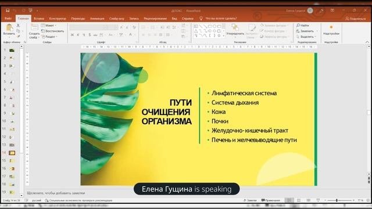Click the user account avatar icon
Viewport: 372px width, 209px height.
click(310, 10)
